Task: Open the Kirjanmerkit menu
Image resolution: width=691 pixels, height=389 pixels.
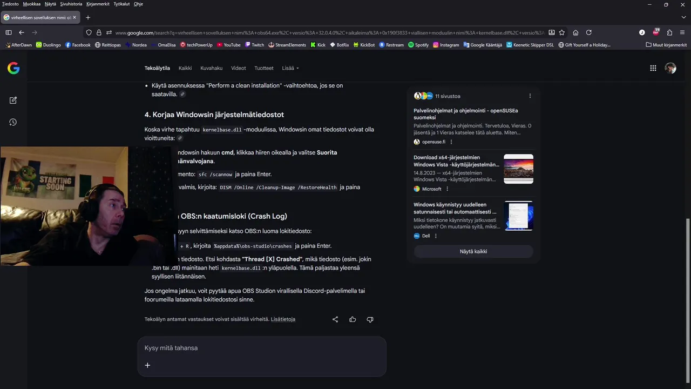Action: [x=98, y=4]
